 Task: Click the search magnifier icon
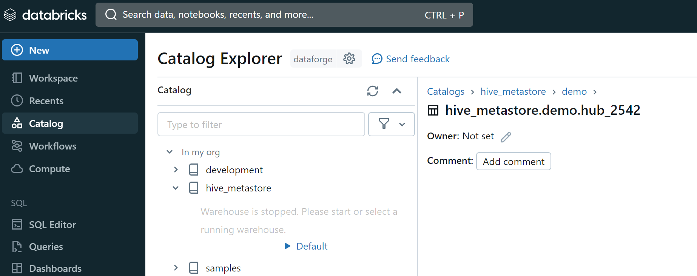click(x=111, y=15)
